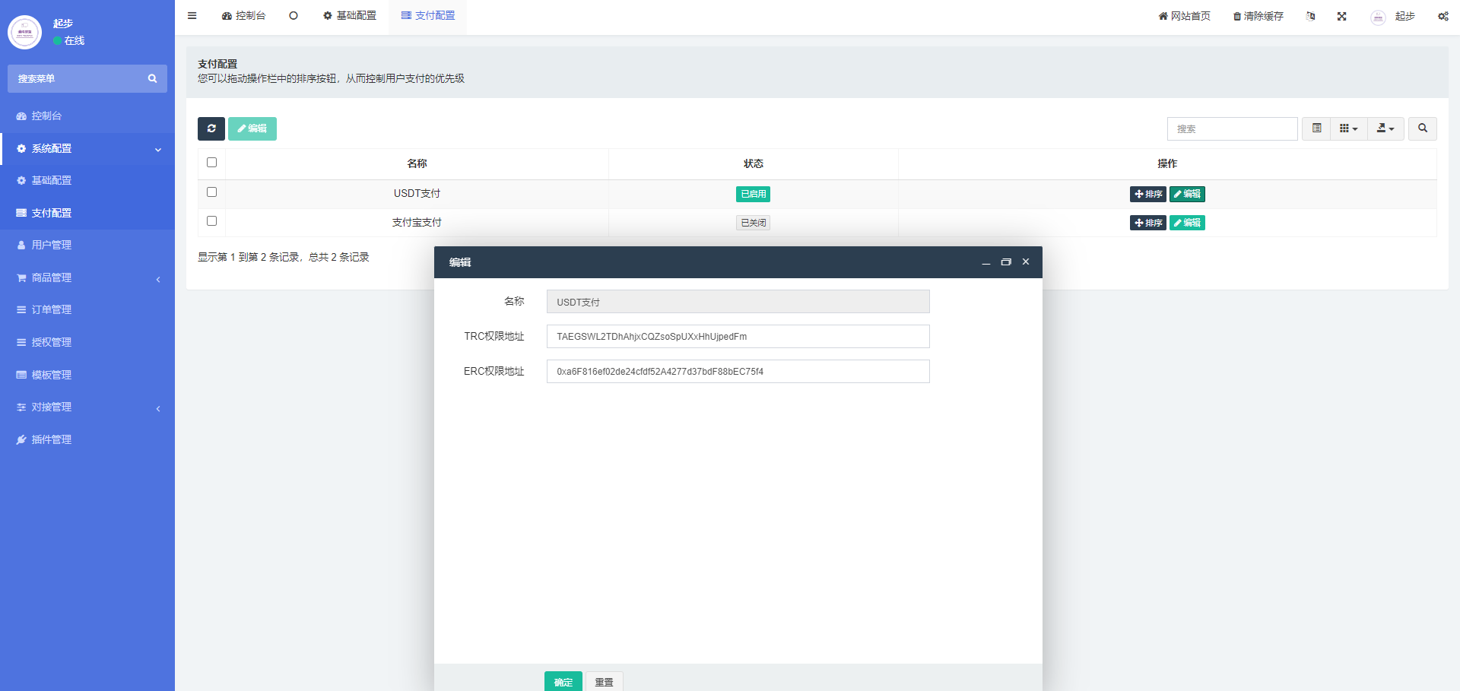Select the header checkbox for all rows
The image size is (1460, 691).
pyautogui.click(x=211, y=163)
